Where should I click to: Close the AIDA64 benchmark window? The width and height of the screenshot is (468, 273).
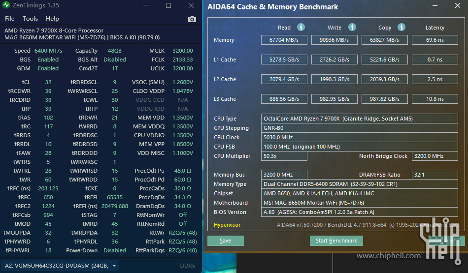pyautogui.click(x=457, y=6)
